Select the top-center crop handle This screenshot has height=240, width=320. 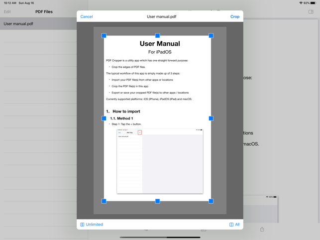(x=157, y=36)
